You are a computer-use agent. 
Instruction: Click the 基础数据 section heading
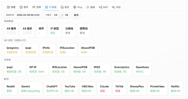click(x=9, y=21)
